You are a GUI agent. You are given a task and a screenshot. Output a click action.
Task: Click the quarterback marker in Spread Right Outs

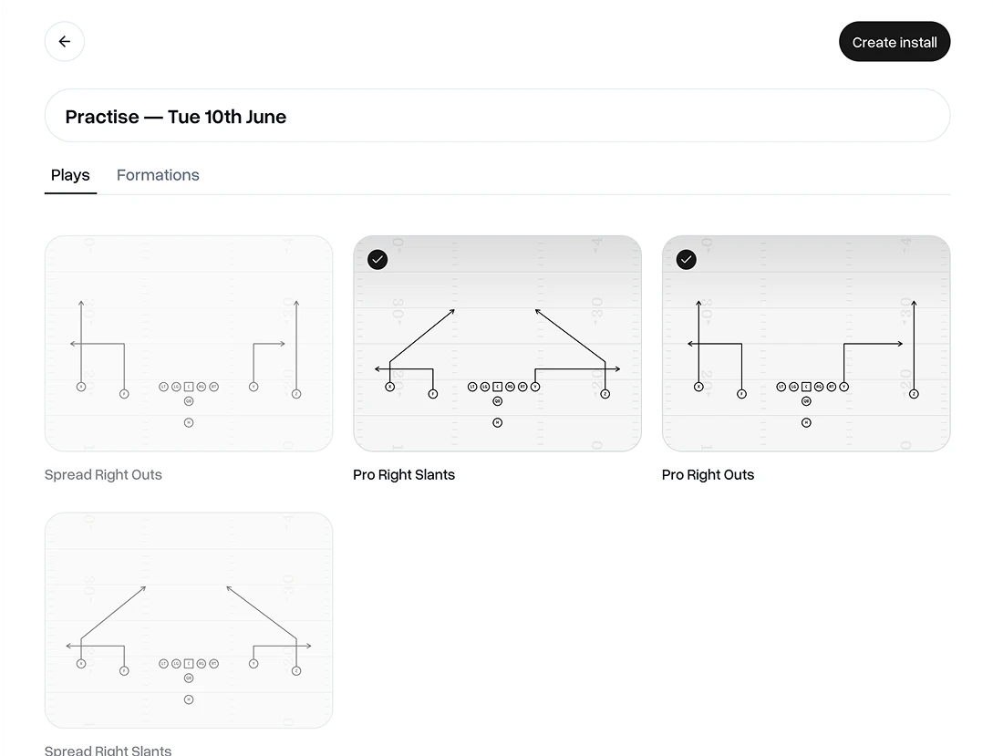(189, 401)
